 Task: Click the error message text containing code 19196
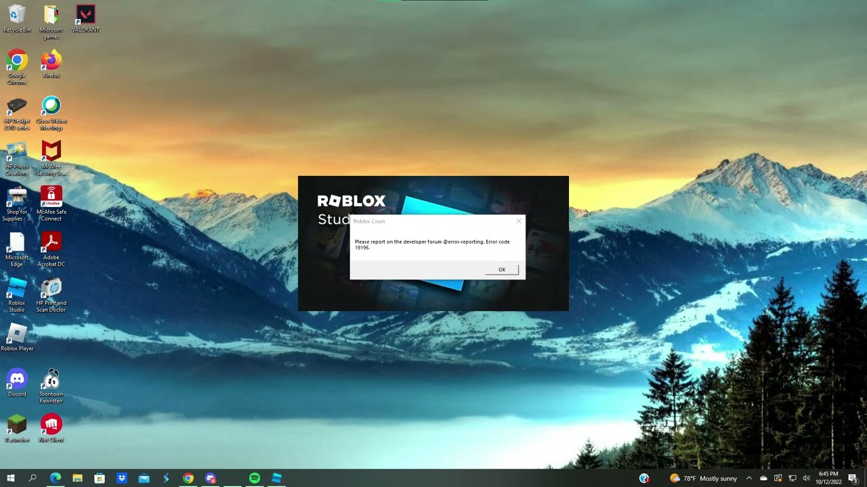click(x=432, y=244)
